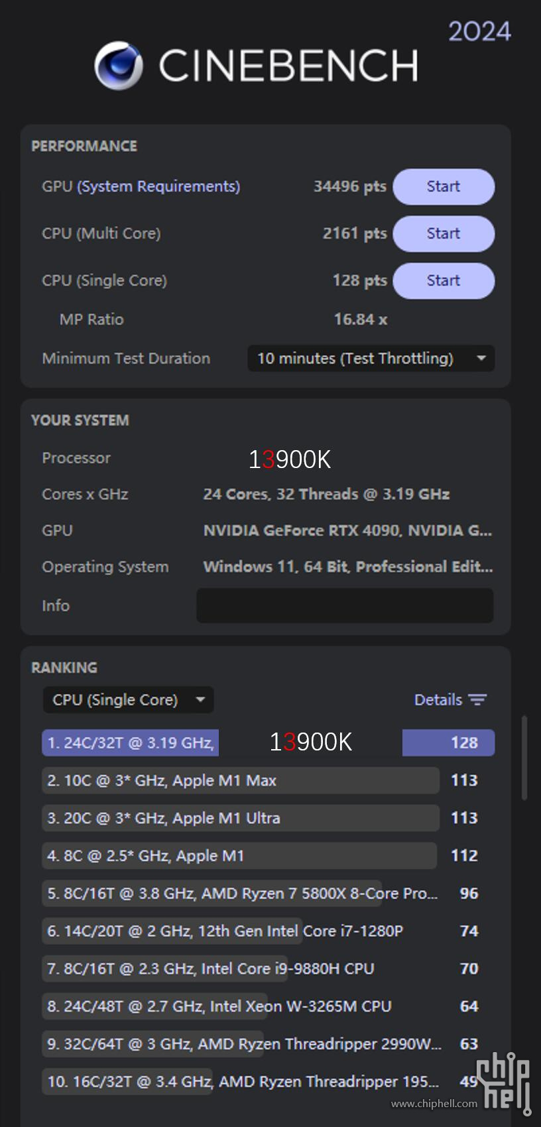The width and height of the screenshot is (541, 1127).
Task: Select the 8C Apple M1 ranking row
Action: (239, 856)
